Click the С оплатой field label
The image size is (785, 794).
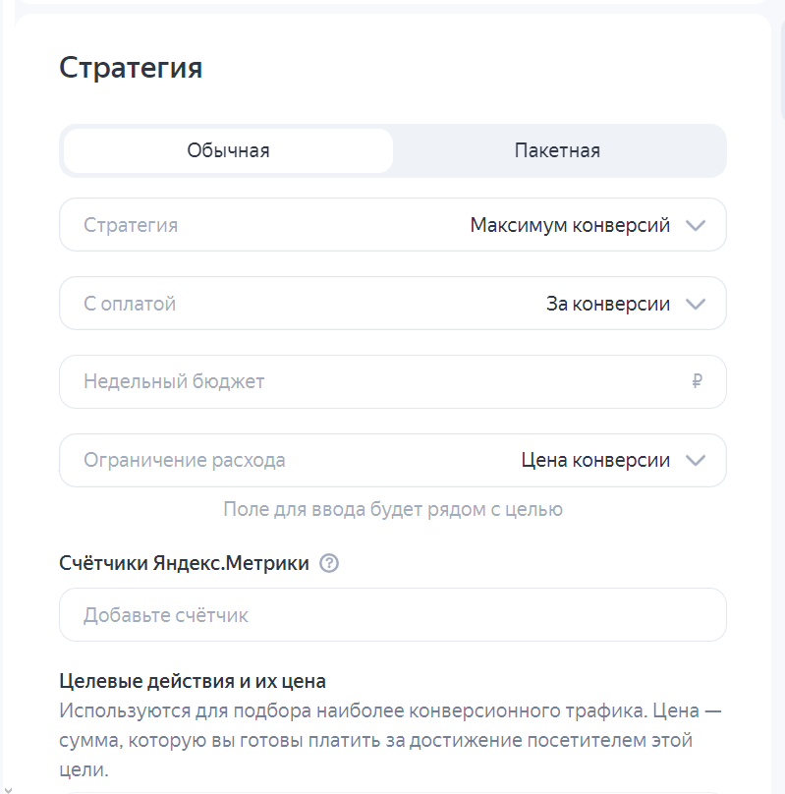click(x=130, y=305)
